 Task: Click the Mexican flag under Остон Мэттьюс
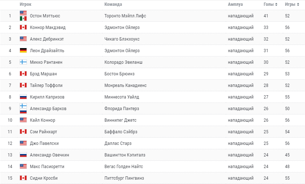pos(23,18)
